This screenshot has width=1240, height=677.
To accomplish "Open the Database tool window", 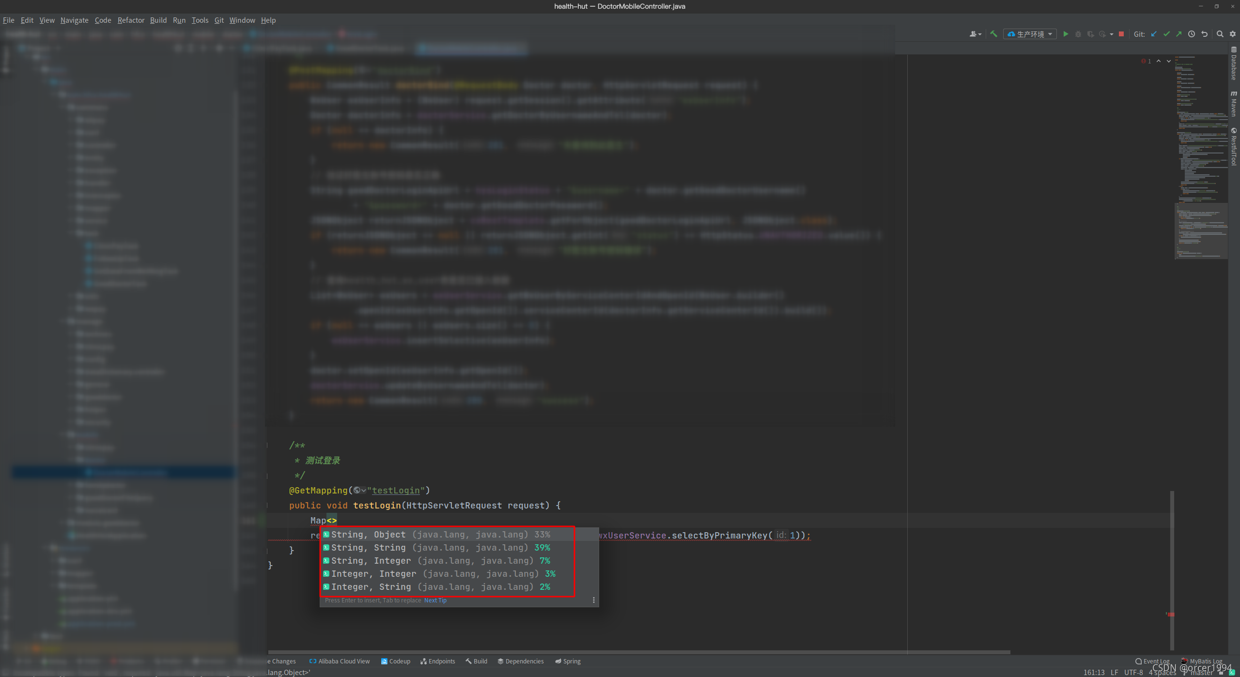I will pyautogui.click(x=1234, y=63).
